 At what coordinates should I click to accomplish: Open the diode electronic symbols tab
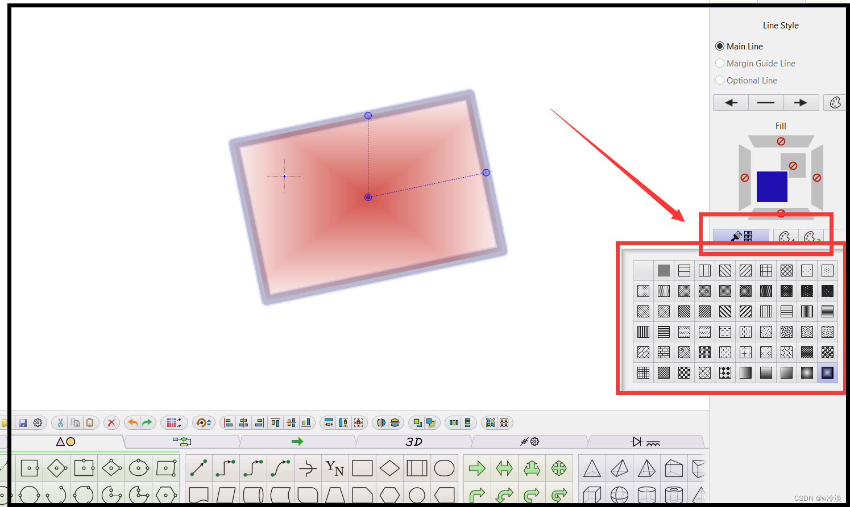(x=646, y=442)
